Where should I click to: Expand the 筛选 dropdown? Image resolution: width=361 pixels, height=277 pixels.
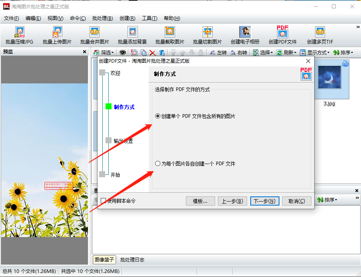(x=104, y=53)
